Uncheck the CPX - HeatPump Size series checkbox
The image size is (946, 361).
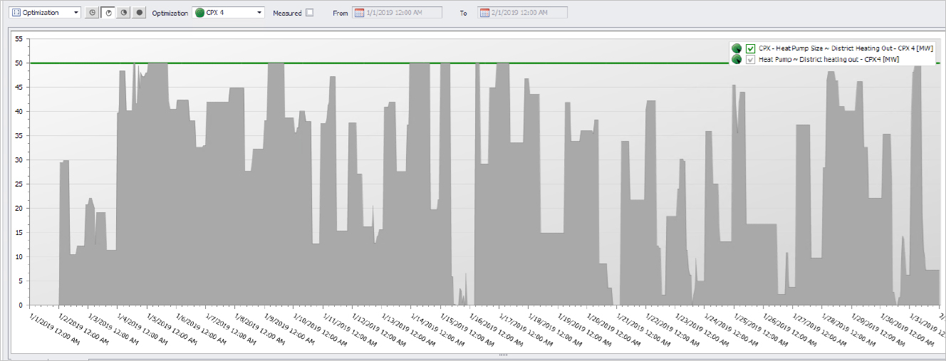point(750,48)
